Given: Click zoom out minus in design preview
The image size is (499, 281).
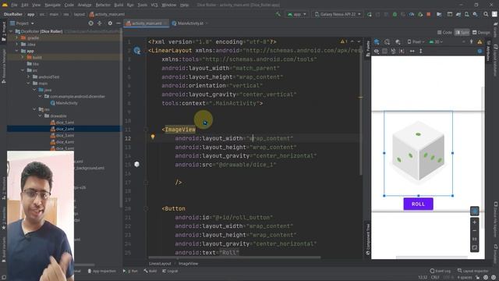Looking at the screenshot, I should pos(475,231).
